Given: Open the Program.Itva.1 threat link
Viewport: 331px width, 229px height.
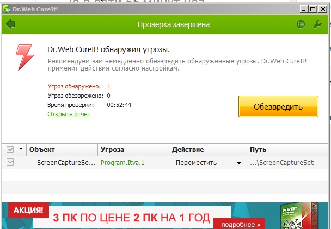Looking at the screenshot, I should [x=122, y=163].
